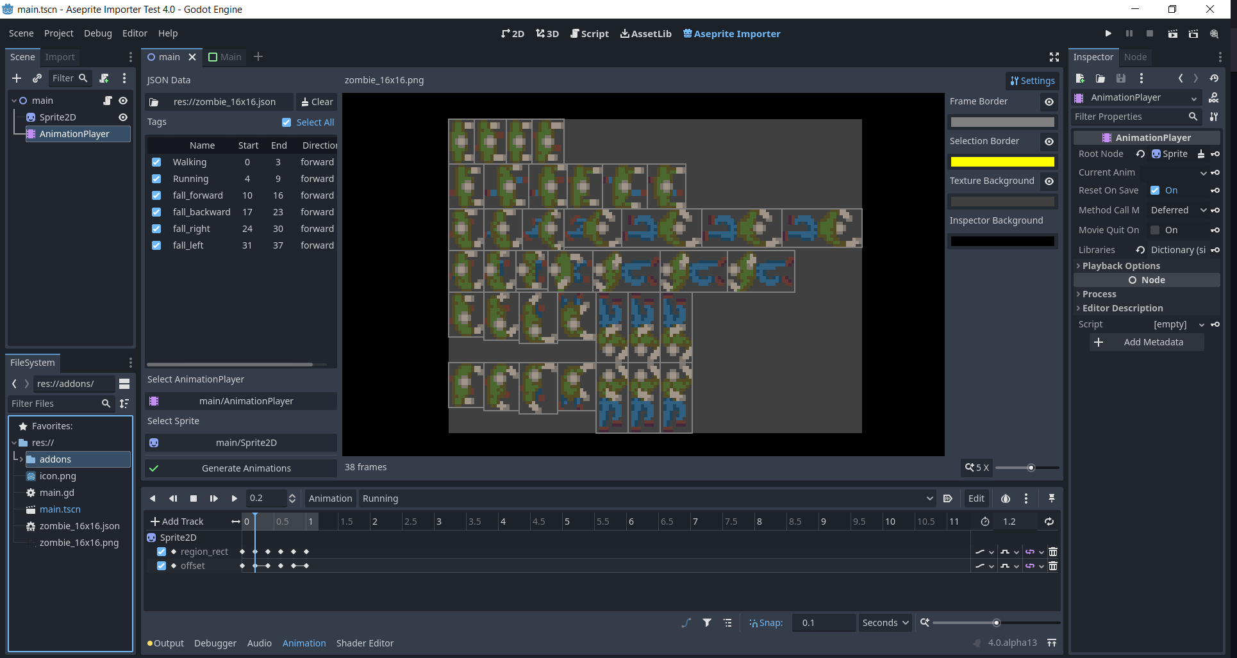Viewport: 1237px width, 658px height.
Task: Toggle FileSystem split view mode icon
Action: (124, 384)
